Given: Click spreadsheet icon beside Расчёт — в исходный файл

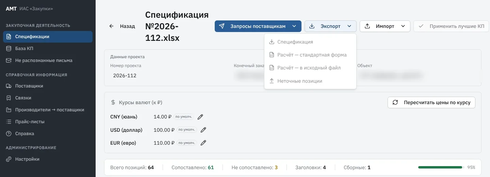Looking at the screenshot, I should pyautogui.click(x=272, y=68).
